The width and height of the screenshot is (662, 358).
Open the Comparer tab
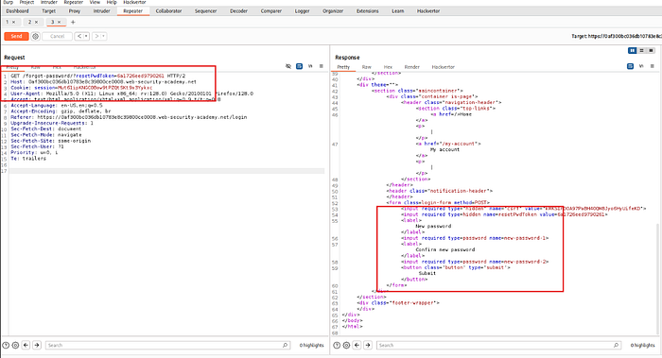[271, 11]
